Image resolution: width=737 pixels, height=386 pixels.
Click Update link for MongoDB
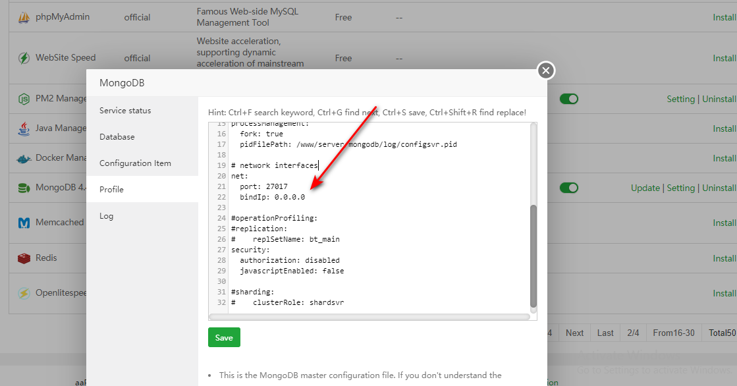pos(645,188)
